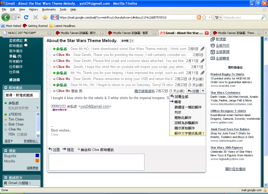Image resolution: width=268 pixels, height=194 pixels.
Task: Click the blue Bugzilla label color swatch
Action: coord(37,156)
